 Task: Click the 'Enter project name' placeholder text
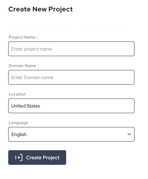click(32, 49)
